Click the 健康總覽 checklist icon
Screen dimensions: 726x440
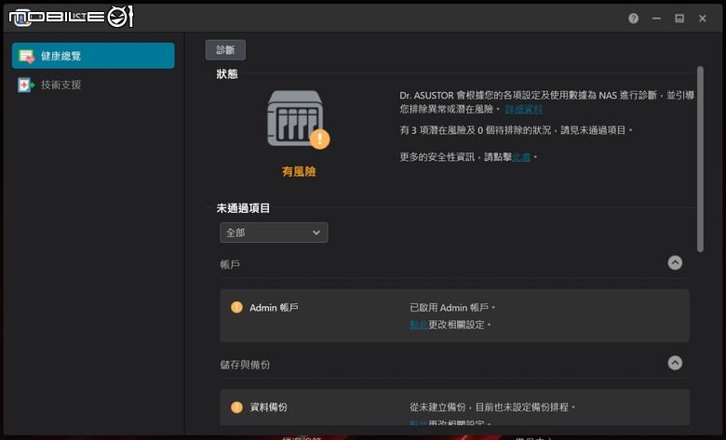[x=26, y=56]
